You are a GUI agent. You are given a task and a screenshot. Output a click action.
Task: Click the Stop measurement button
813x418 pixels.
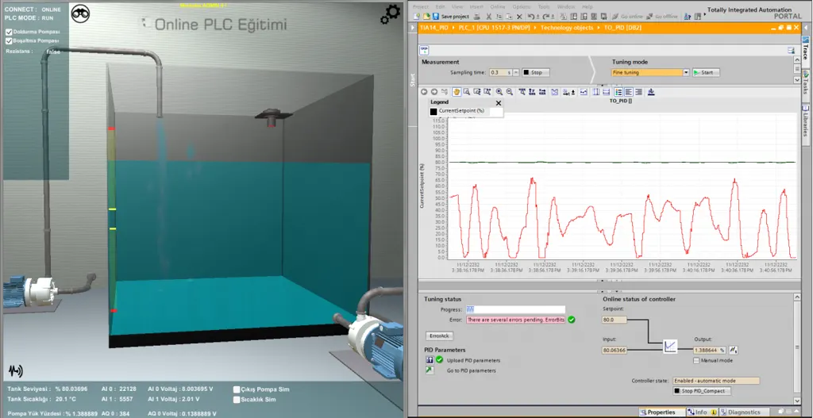point(536,72)
